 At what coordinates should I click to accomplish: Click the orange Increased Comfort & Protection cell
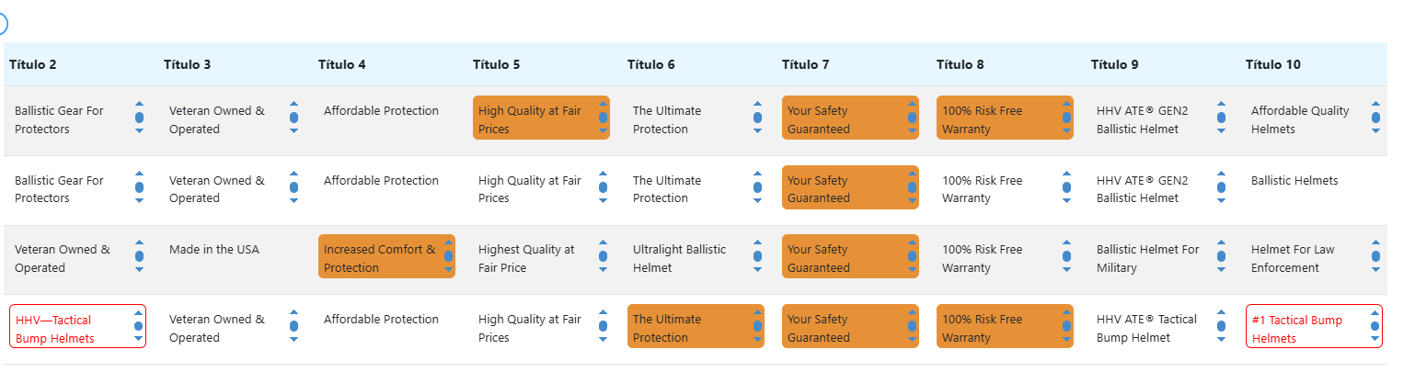(x=386, y=256)
